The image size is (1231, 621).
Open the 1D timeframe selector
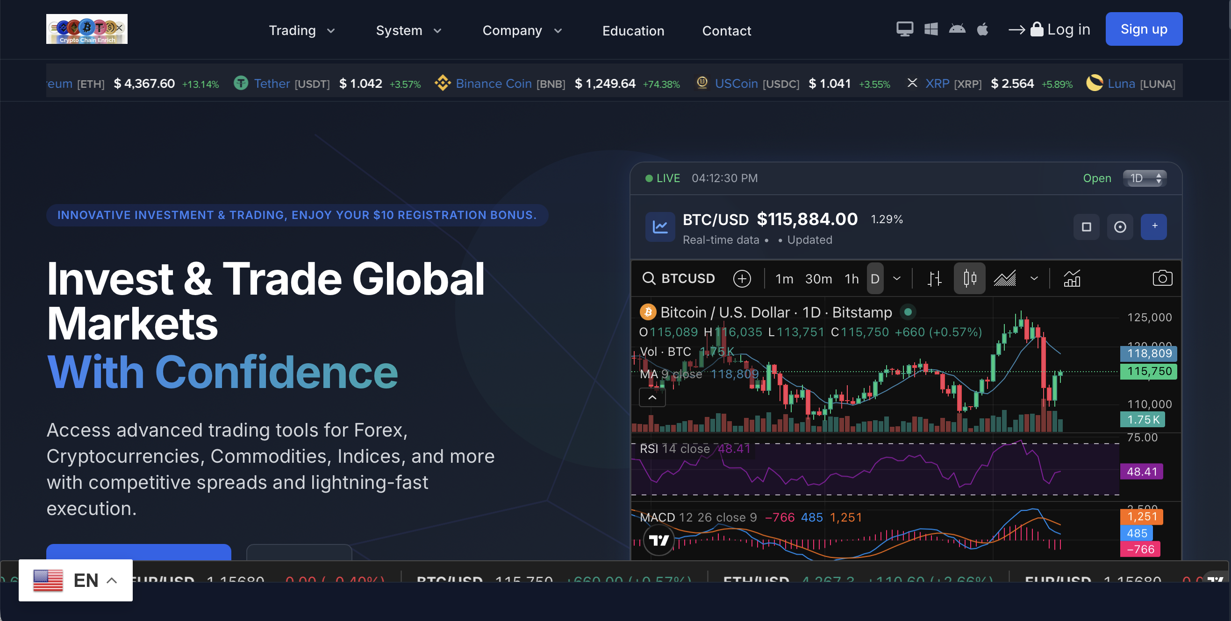[x=1145, y=178]
